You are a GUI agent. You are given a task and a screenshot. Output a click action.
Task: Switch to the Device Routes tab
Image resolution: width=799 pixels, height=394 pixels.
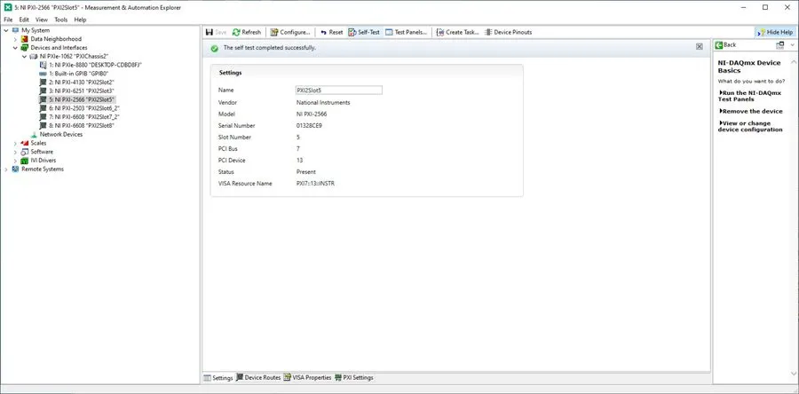(x=258, y=378)
